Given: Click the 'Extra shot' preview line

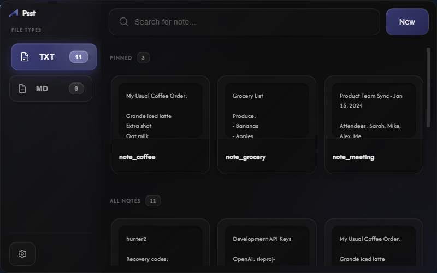Looking at the screenshot, I should (x=139, y=126).
